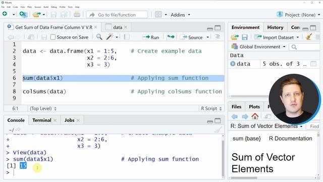Open the (Top Level) scope selector
323x182 pixels.
pos(43,109)
